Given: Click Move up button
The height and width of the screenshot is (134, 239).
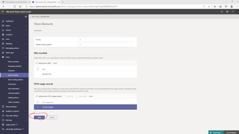Looking at the screenshot, I should [x=69, y=96].
